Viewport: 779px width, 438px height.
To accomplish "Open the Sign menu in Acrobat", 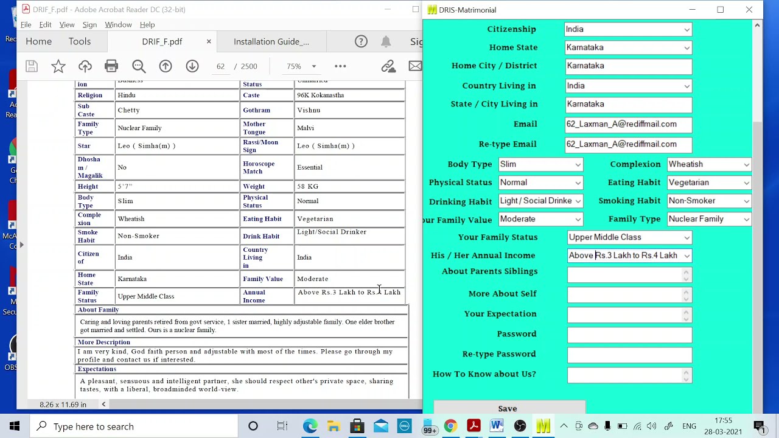I will click(89, 24).
